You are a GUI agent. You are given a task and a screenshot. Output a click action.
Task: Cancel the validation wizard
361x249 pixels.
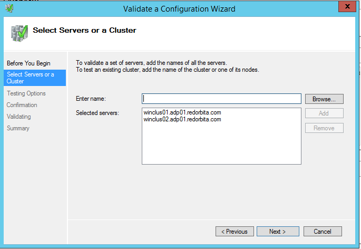click(x=322, y=232)
